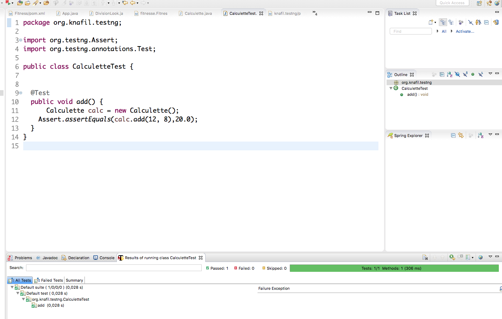Click the Open Perspective icon
Screen dimensions: 502x319
pyautogui.click(x=479, y=3)
